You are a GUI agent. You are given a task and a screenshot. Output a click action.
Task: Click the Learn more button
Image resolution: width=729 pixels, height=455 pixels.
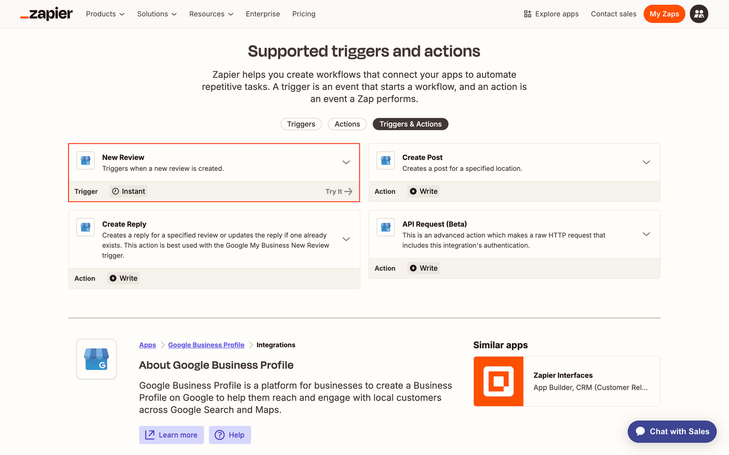pyautogui.click(x=171, y=435)
